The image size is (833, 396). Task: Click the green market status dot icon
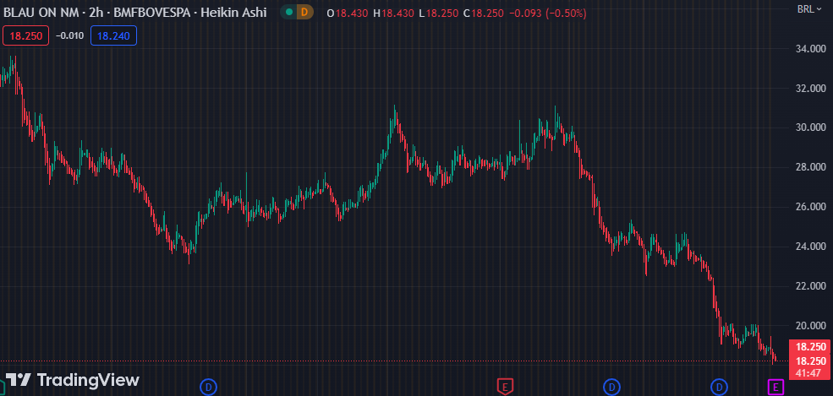pos(288,12)
